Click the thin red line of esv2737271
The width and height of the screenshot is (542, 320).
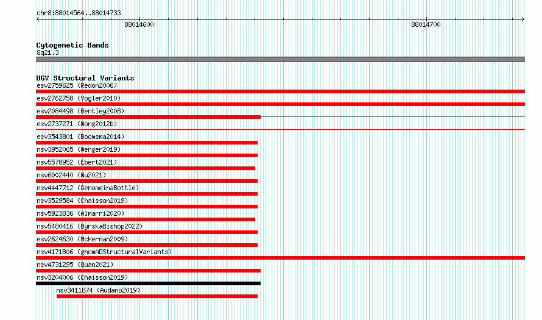(x=280, y=129)
